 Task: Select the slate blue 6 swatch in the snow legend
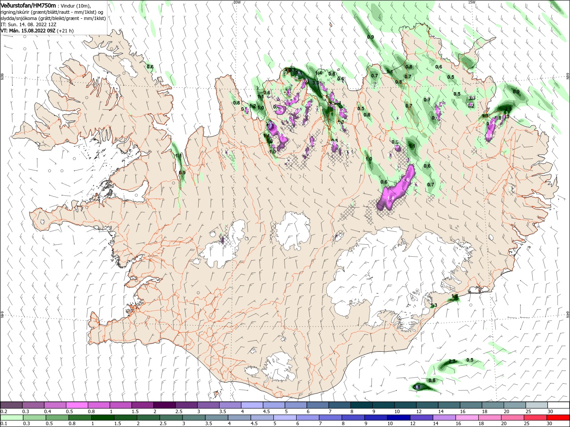[318, 405]
